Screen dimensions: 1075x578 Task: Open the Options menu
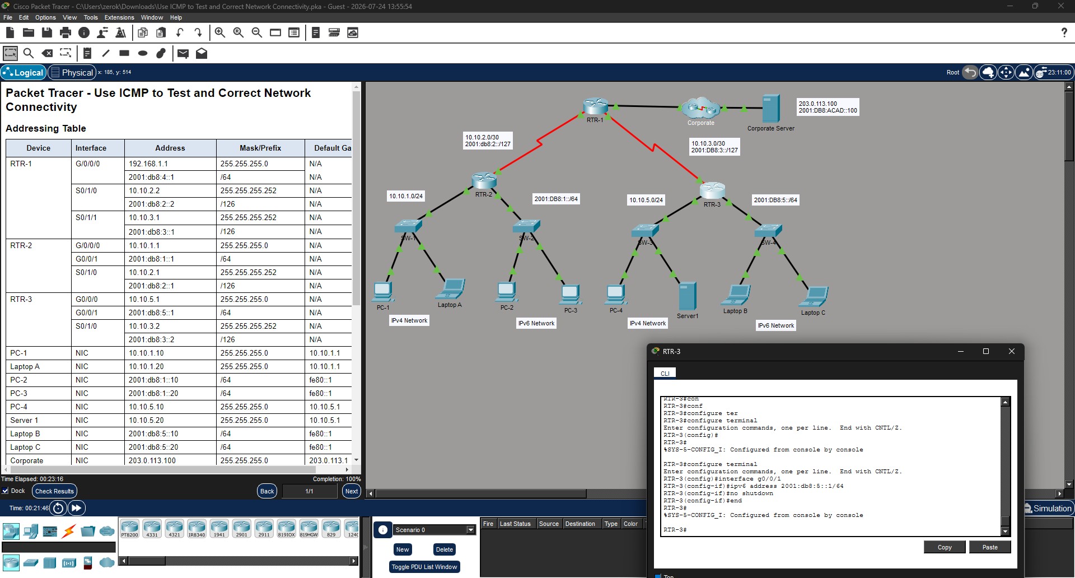pos(45,17)
